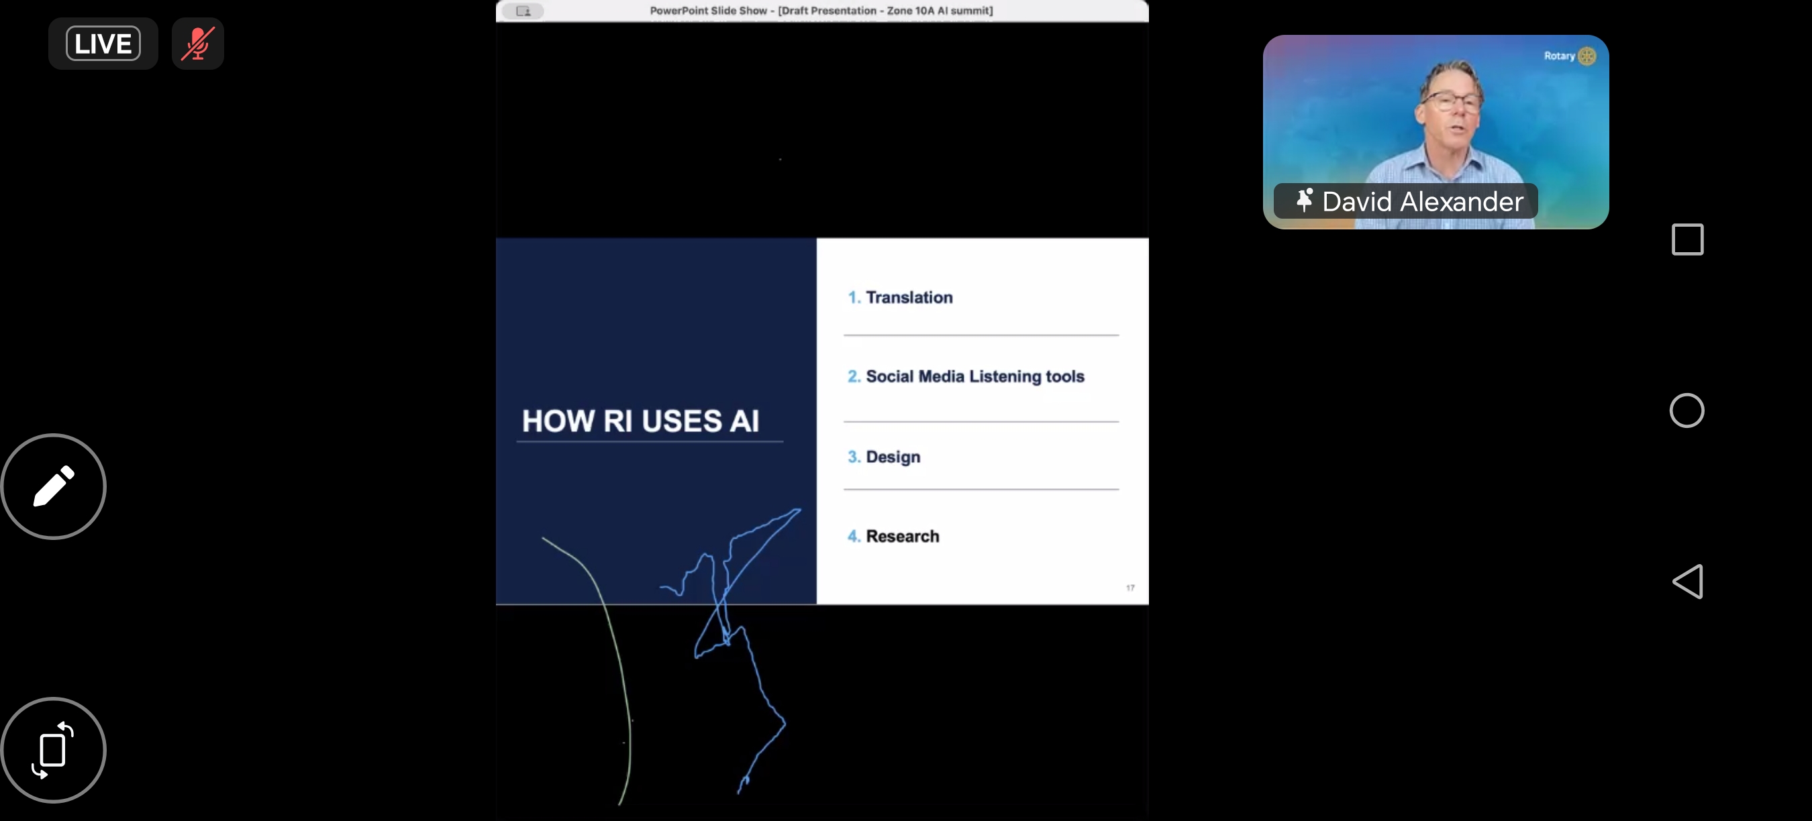Tap the Android back triangle button
This screenshot has height=821, width=1812.
[1687, 582]
